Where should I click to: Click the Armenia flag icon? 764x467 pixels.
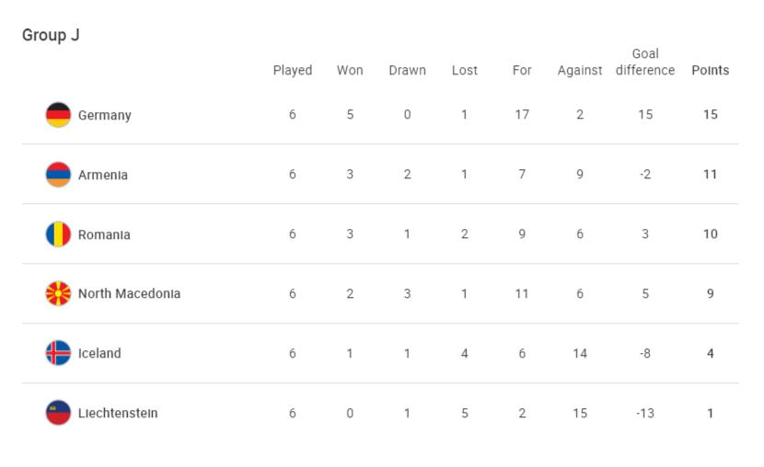tap(59, 175)
